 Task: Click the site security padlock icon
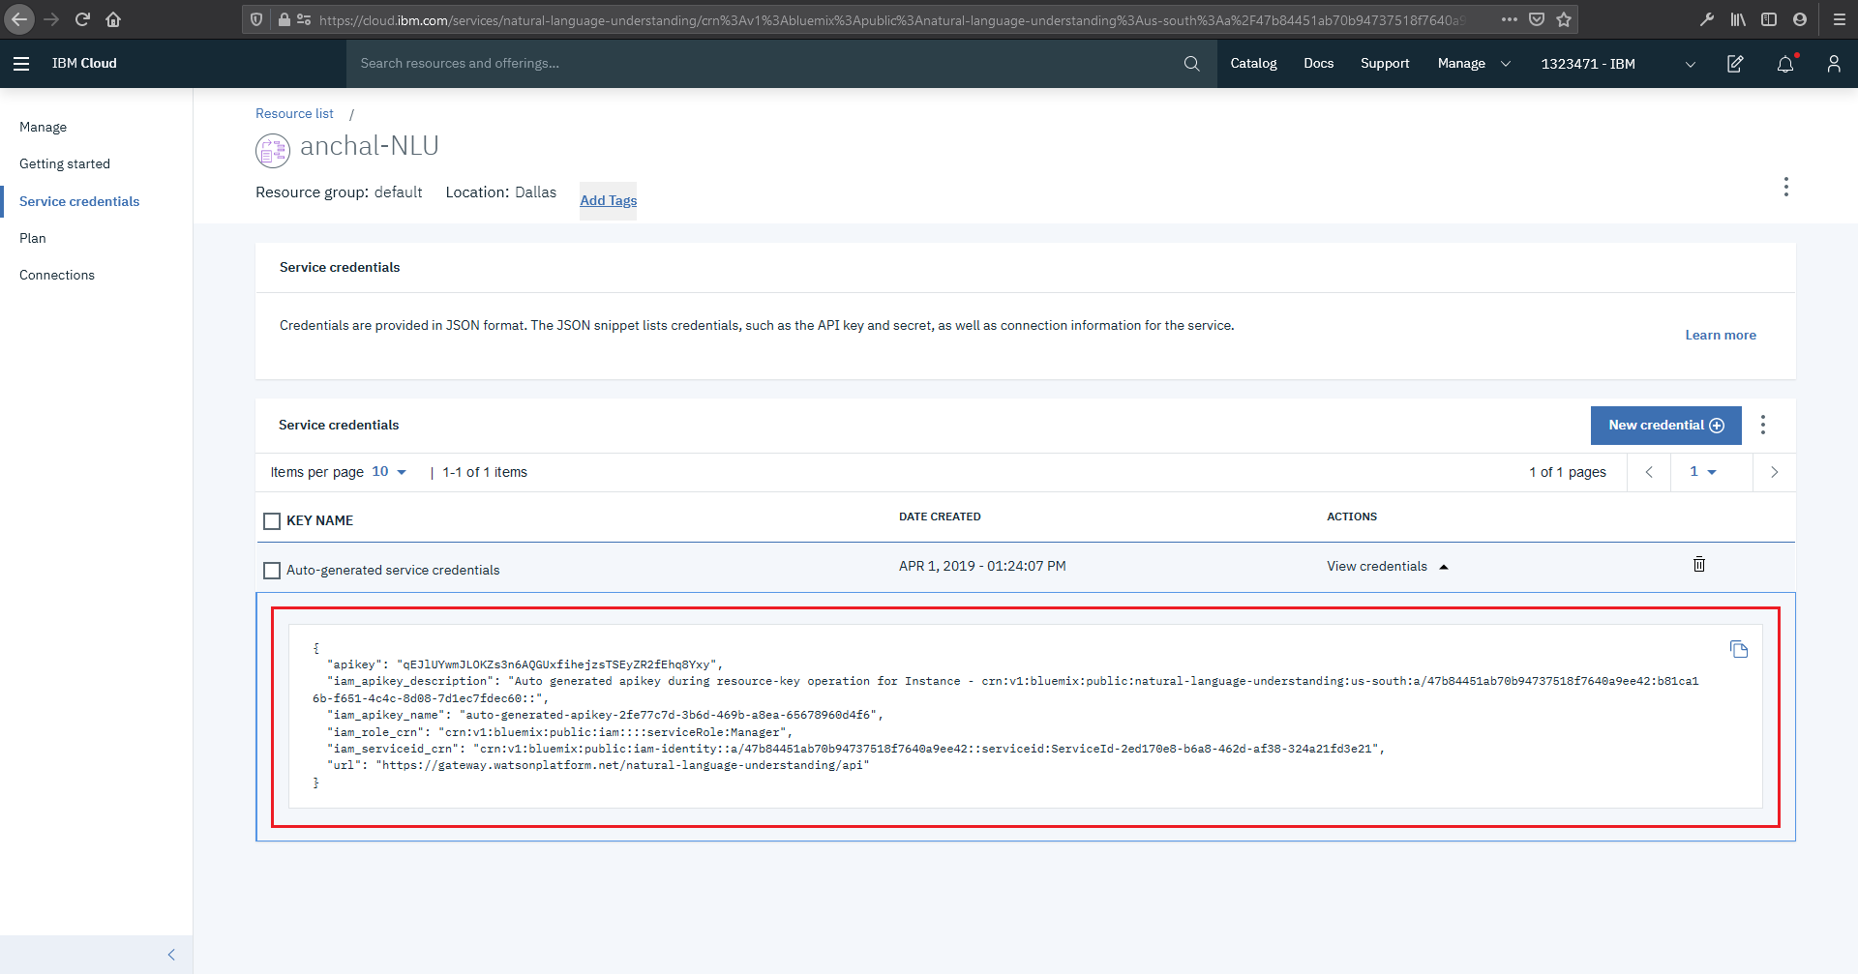coord(284,19)
